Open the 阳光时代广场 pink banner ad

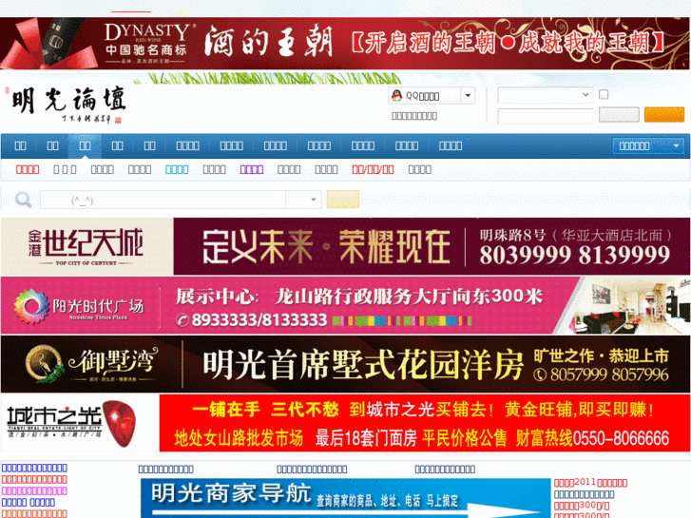point(345,305)
